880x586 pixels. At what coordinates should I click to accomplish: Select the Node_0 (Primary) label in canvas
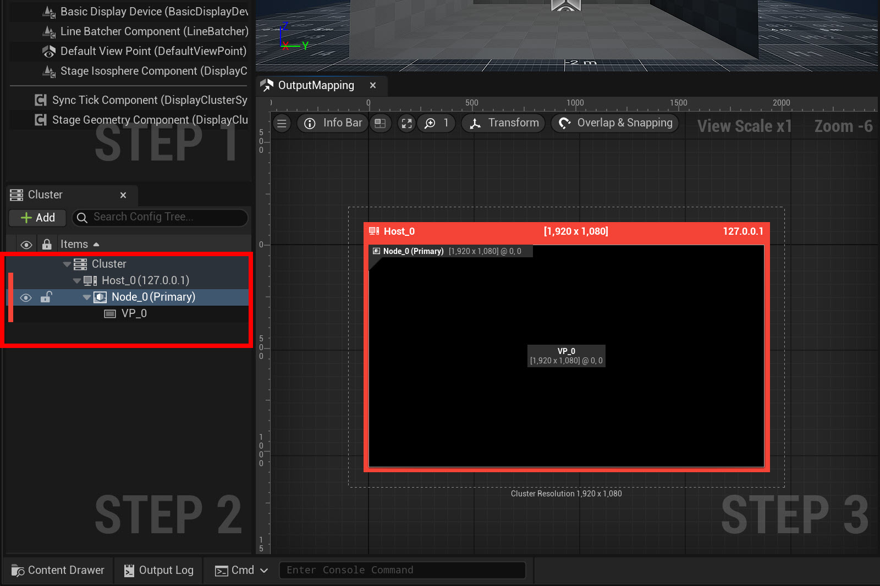(413, 251)
